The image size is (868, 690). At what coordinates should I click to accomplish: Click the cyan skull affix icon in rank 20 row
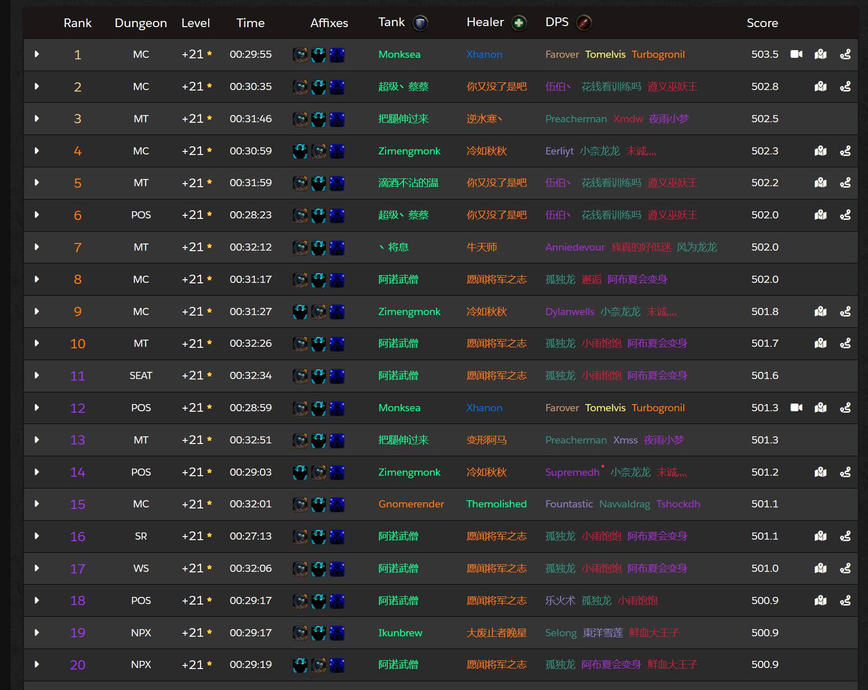coord(300,665)
